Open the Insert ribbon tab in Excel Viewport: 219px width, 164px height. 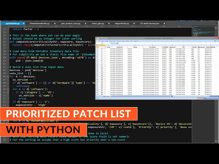pyautogui.click(x=107, y=41)
